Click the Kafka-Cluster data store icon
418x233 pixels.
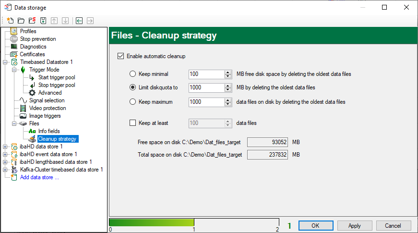tap(14, 170)
